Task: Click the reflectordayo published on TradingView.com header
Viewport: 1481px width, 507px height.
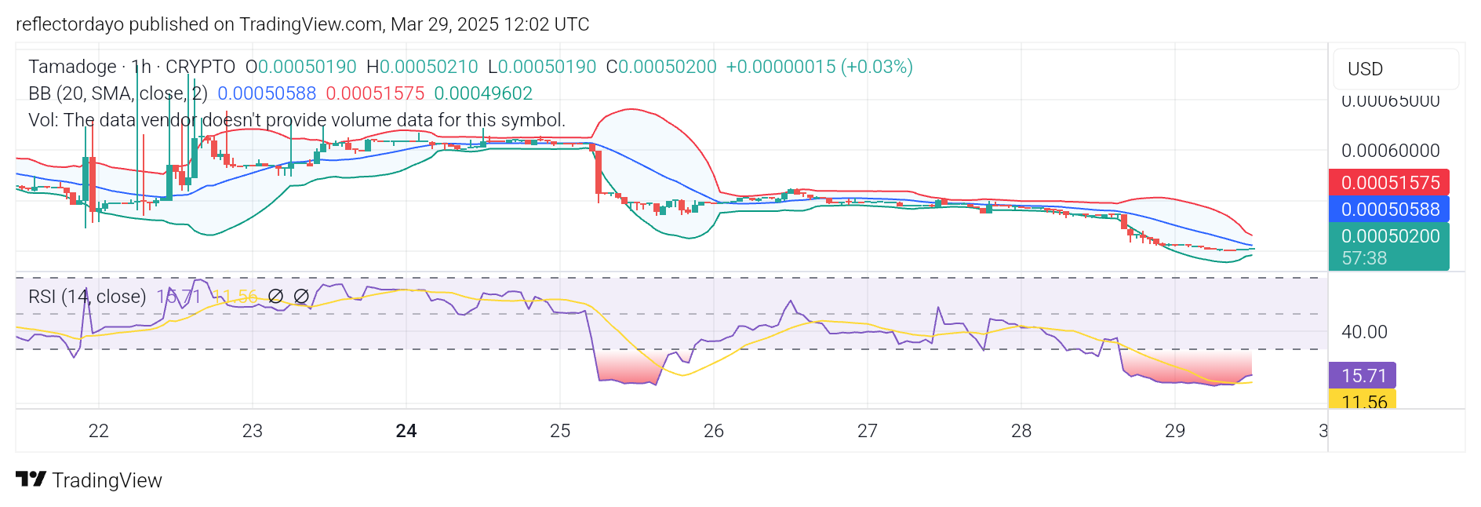Action: click(x=303, y=24)
